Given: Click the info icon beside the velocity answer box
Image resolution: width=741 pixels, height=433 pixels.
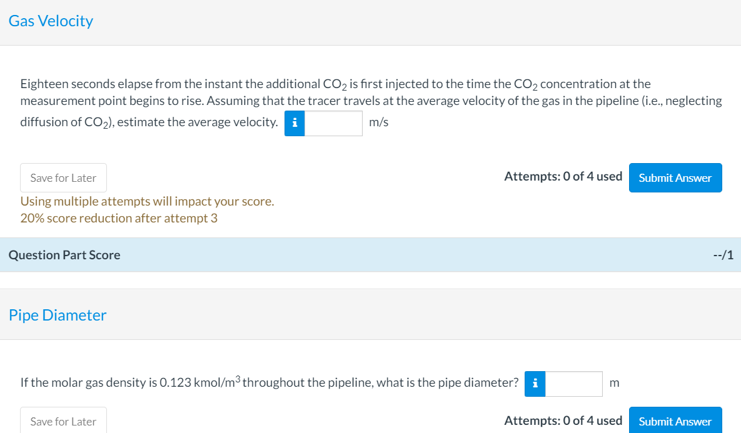Looking at the screenshot, I should [294, 123].
